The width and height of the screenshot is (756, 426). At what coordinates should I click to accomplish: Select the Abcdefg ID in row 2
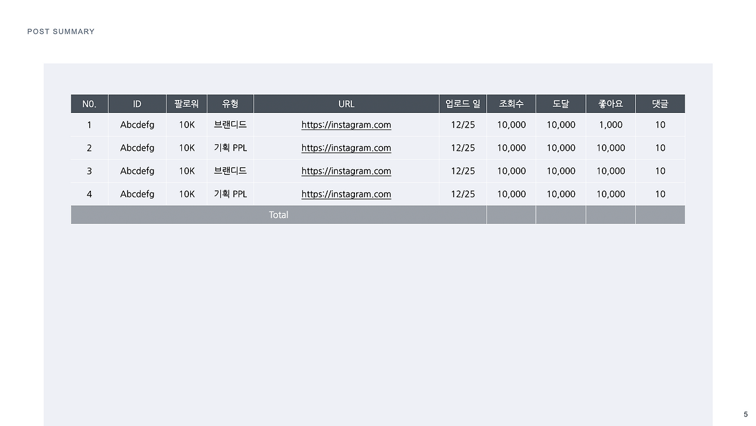[137, 148]
